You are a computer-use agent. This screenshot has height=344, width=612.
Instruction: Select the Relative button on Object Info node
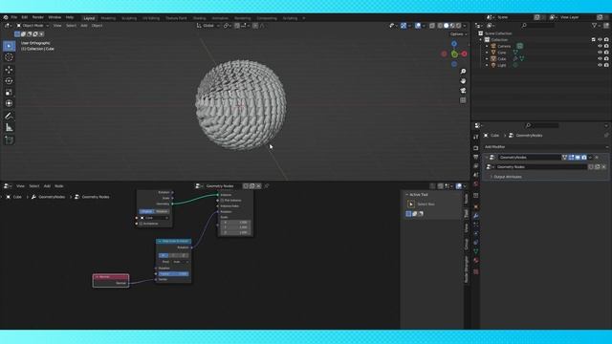tap(162, 212)
